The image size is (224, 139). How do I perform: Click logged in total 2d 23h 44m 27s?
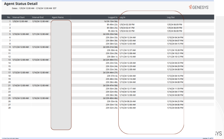pyautogui.click(x=110, y=73)
